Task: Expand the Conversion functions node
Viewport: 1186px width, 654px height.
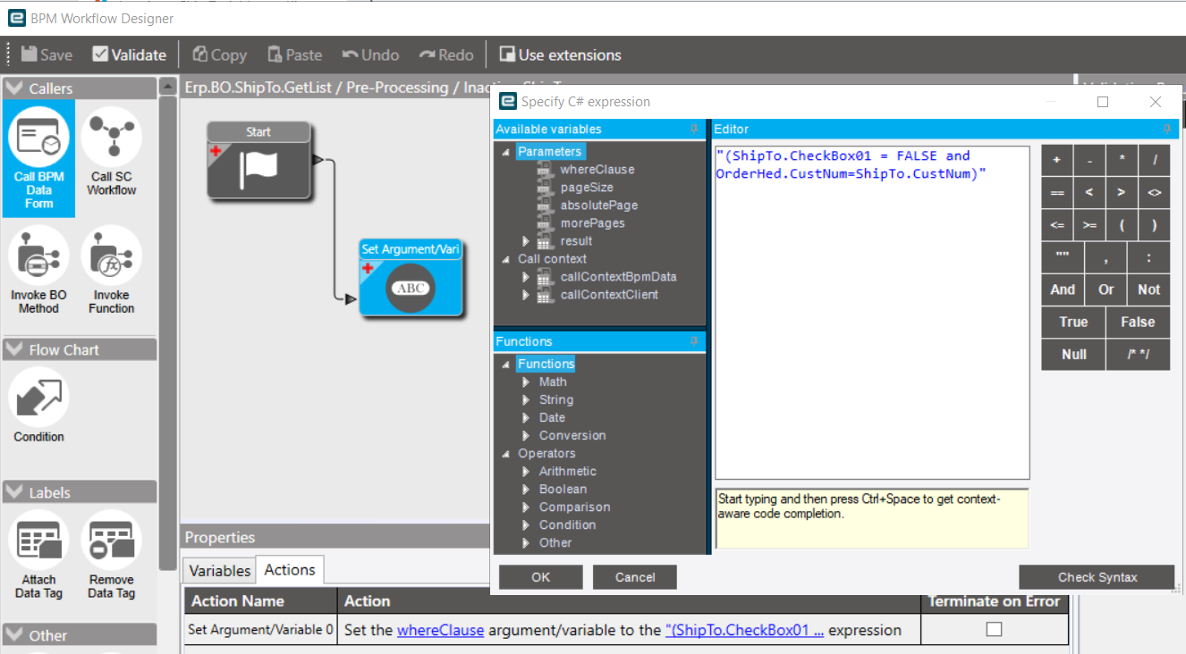Action: pyautogui.click(x=527, y=435)
